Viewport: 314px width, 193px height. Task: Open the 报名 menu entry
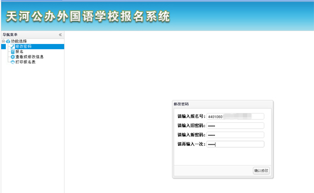[x=19, y=52]
